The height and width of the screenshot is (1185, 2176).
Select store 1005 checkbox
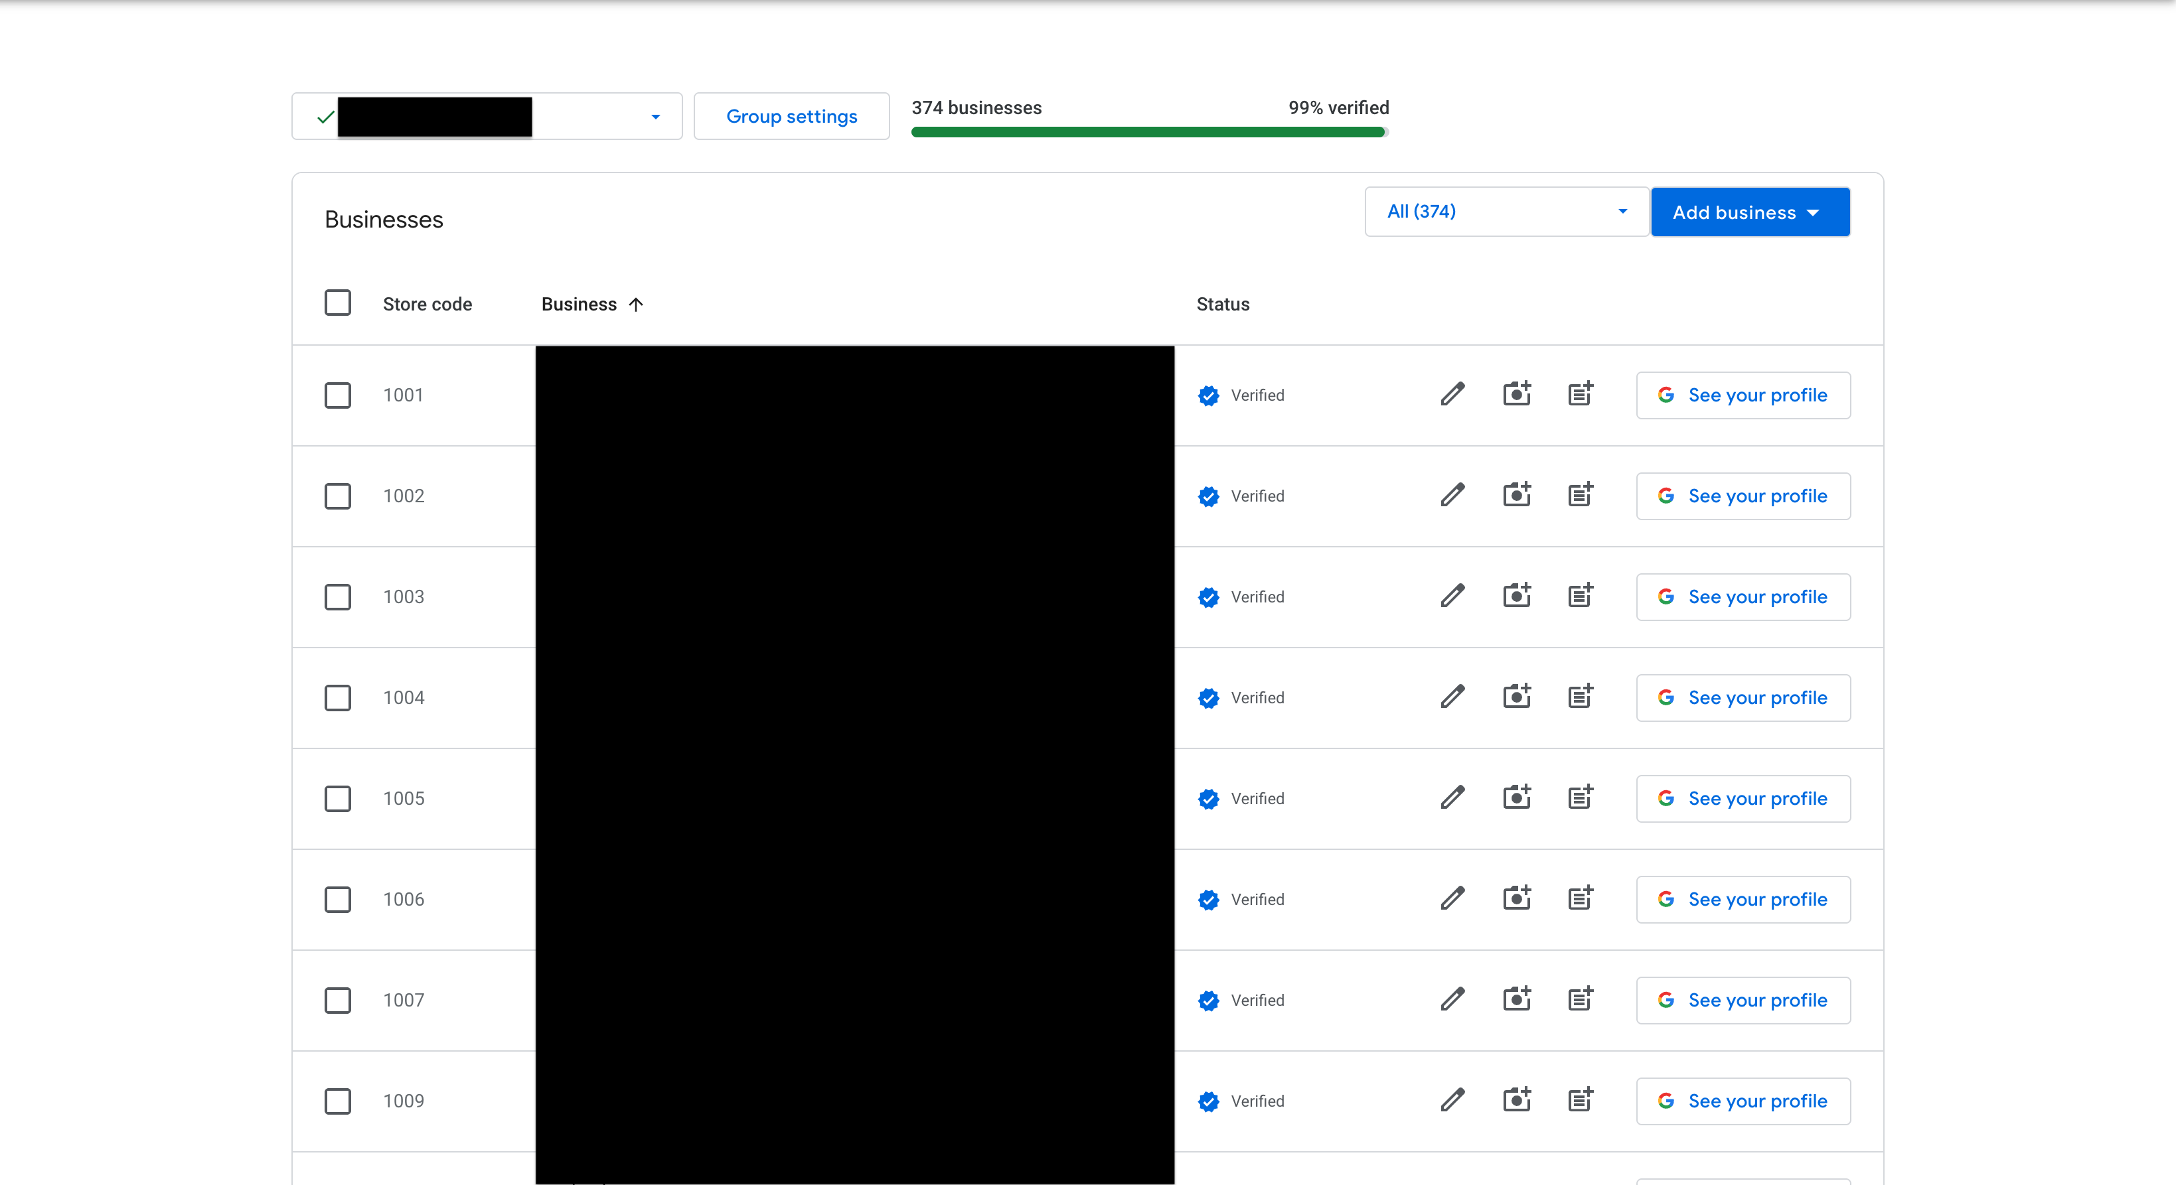tap(338, 798)
